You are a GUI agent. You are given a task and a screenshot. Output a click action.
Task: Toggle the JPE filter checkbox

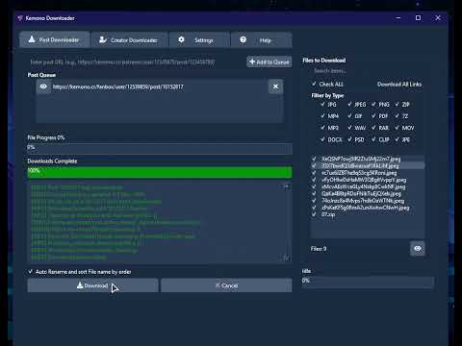point(398,139)
